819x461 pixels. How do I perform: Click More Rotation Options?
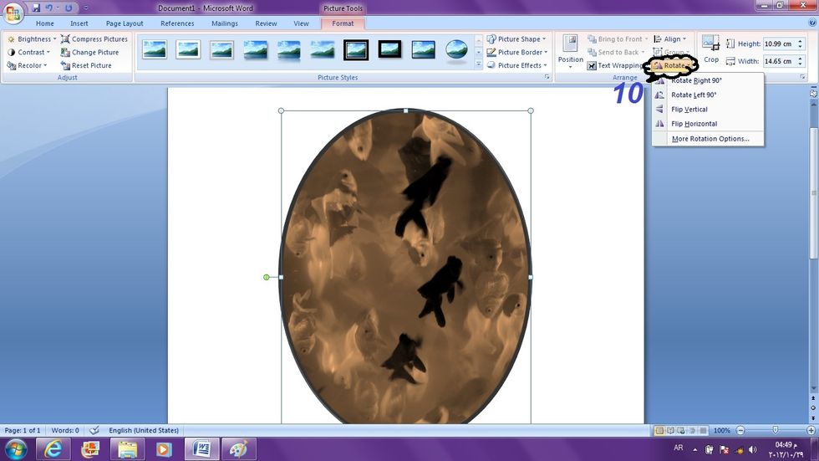[x=710, y=139]
